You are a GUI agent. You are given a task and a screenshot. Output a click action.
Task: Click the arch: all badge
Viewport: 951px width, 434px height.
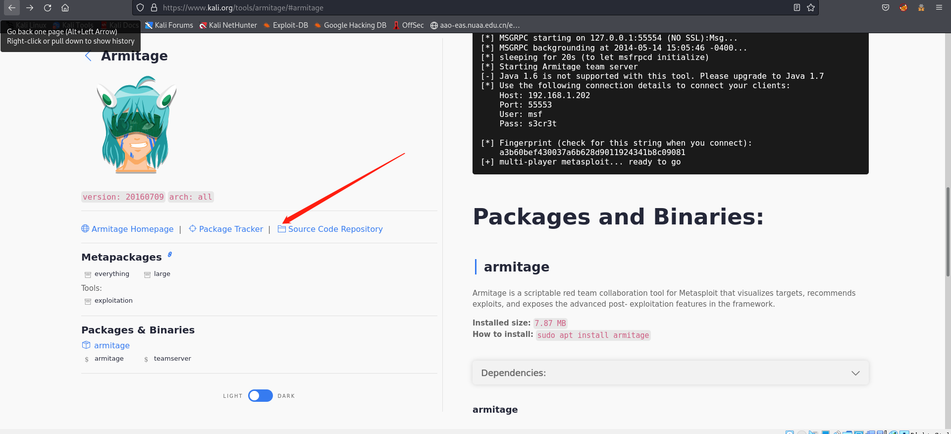click(191, 197)
